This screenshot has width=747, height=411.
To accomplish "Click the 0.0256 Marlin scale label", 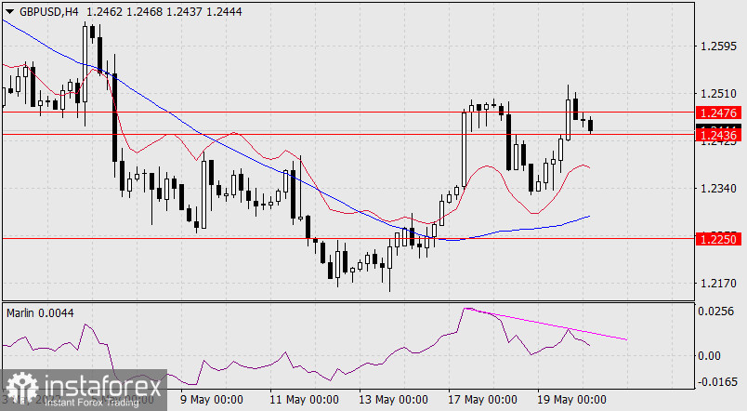I will [x=719, y=312].
